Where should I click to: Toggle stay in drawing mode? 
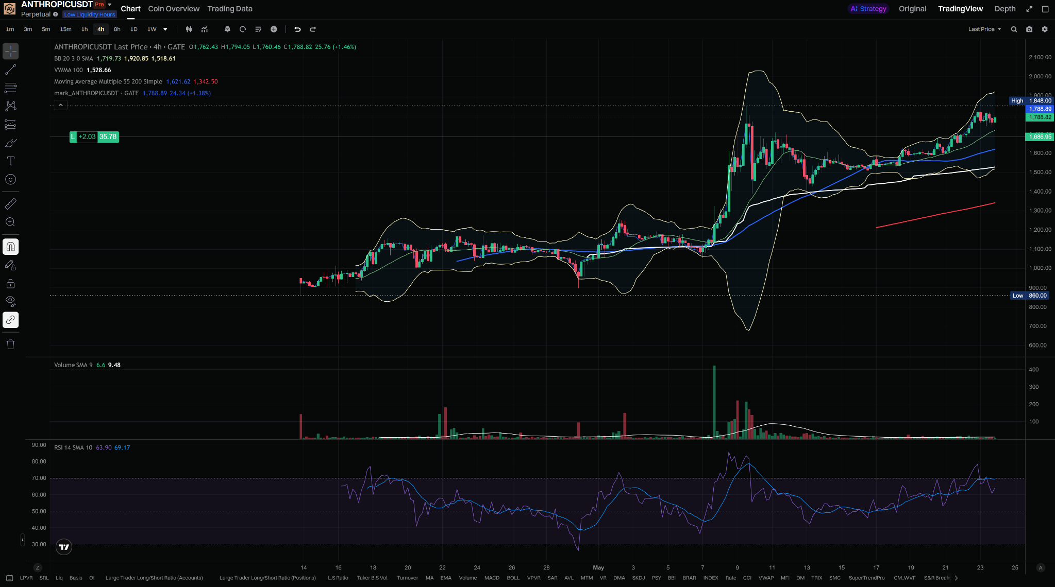tap(10, 266)
